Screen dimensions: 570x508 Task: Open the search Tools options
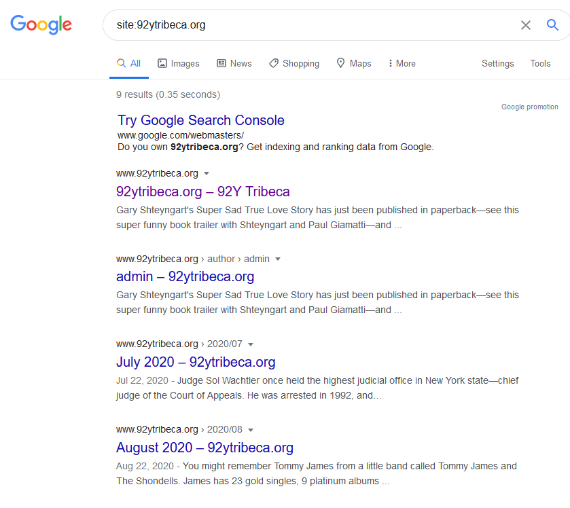pyautogui.click(x=540, y=64)
